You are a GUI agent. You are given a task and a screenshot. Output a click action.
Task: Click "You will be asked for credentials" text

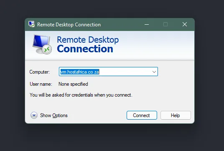(x=81, y=95)
